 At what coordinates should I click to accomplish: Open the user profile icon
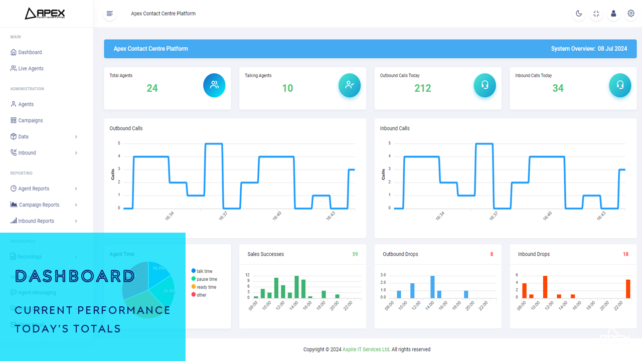[x=613, y=14]
